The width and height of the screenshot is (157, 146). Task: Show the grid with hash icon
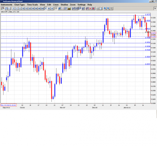(59, 9)
